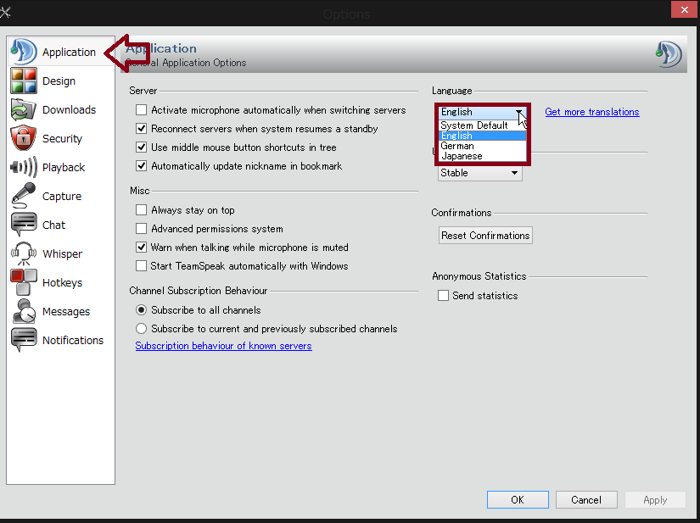
Task: Click the Whisper headset icon
Action: 23,253
